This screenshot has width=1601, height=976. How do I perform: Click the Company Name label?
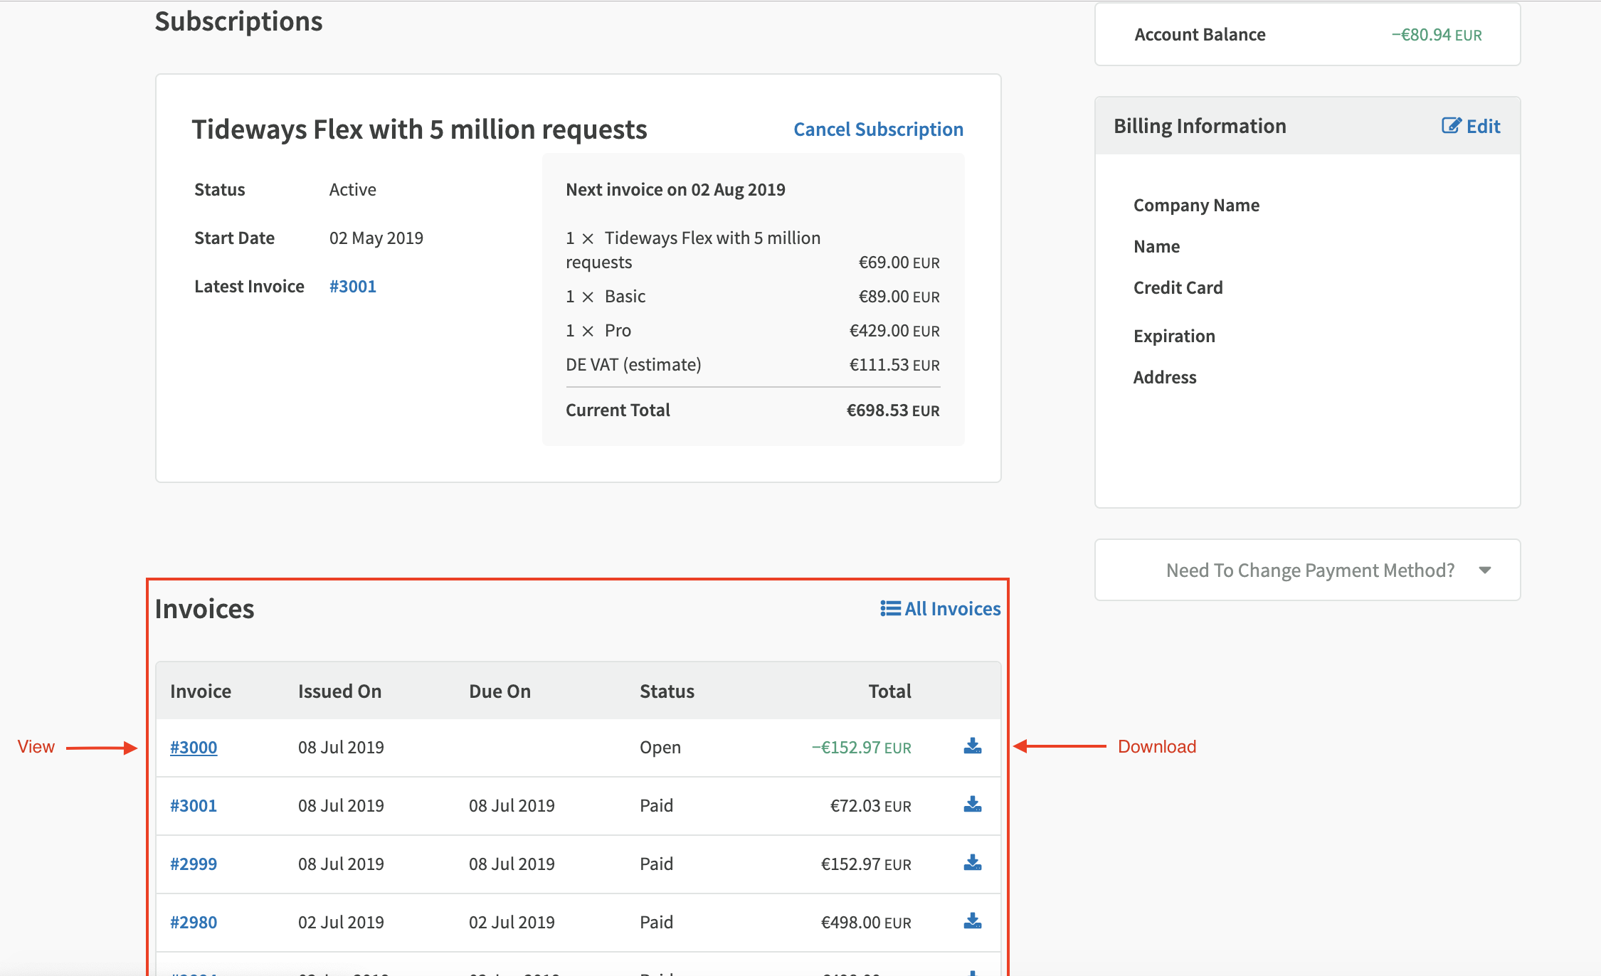[1196, 205]
